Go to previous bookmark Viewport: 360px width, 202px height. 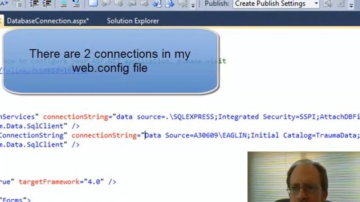[x=106, y=3]
